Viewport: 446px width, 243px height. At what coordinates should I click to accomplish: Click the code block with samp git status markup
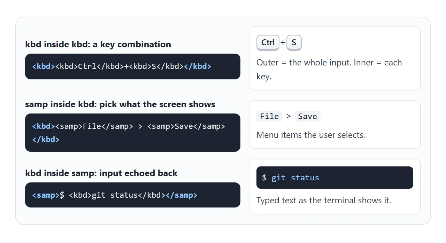pos(133,195)
